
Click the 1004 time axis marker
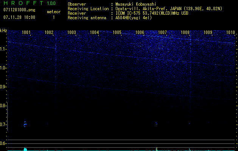pos(94,32)
